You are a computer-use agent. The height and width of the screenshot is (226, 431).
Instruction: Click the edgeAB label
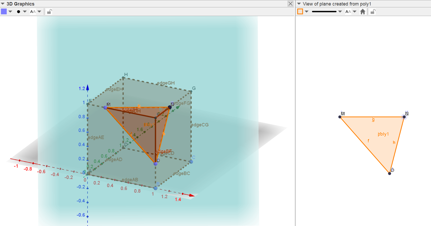click(130, 180)
